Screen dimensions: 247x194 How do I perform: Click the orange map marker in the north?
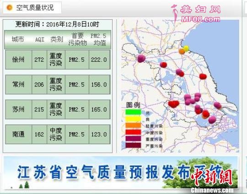point(182,51)
